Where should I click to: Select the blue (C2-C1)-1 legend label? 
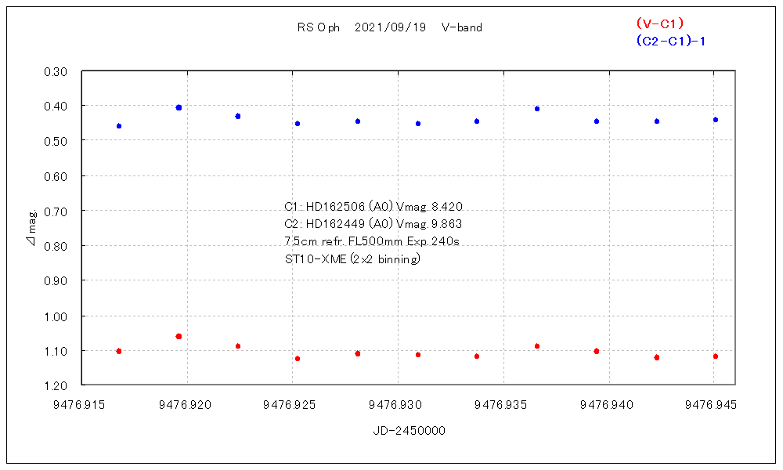pos(671,41)
